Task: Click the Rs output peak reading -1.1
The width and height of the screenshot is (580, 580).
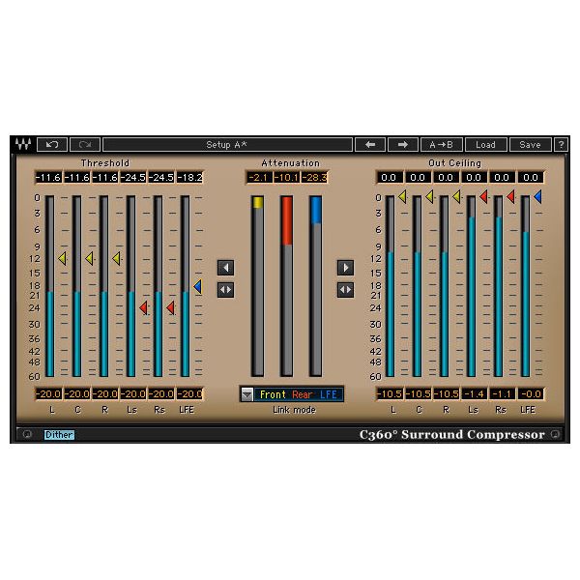Action: (502, 394)
